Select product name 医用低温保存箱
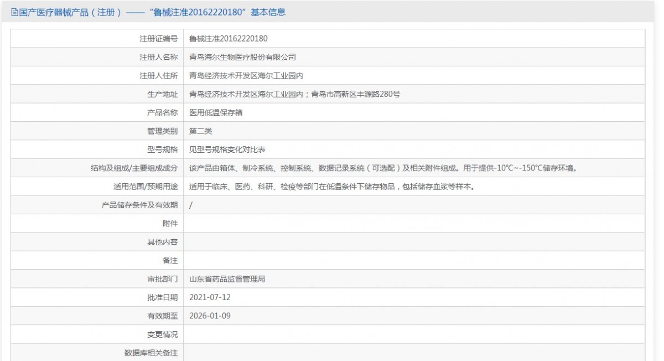Screen dimensions: 664x361 [216, 112]
